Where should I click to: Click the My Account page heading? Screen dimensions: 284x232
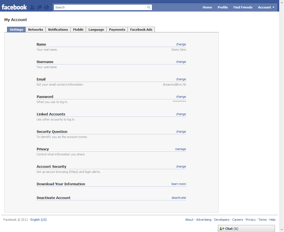(16, 20)
